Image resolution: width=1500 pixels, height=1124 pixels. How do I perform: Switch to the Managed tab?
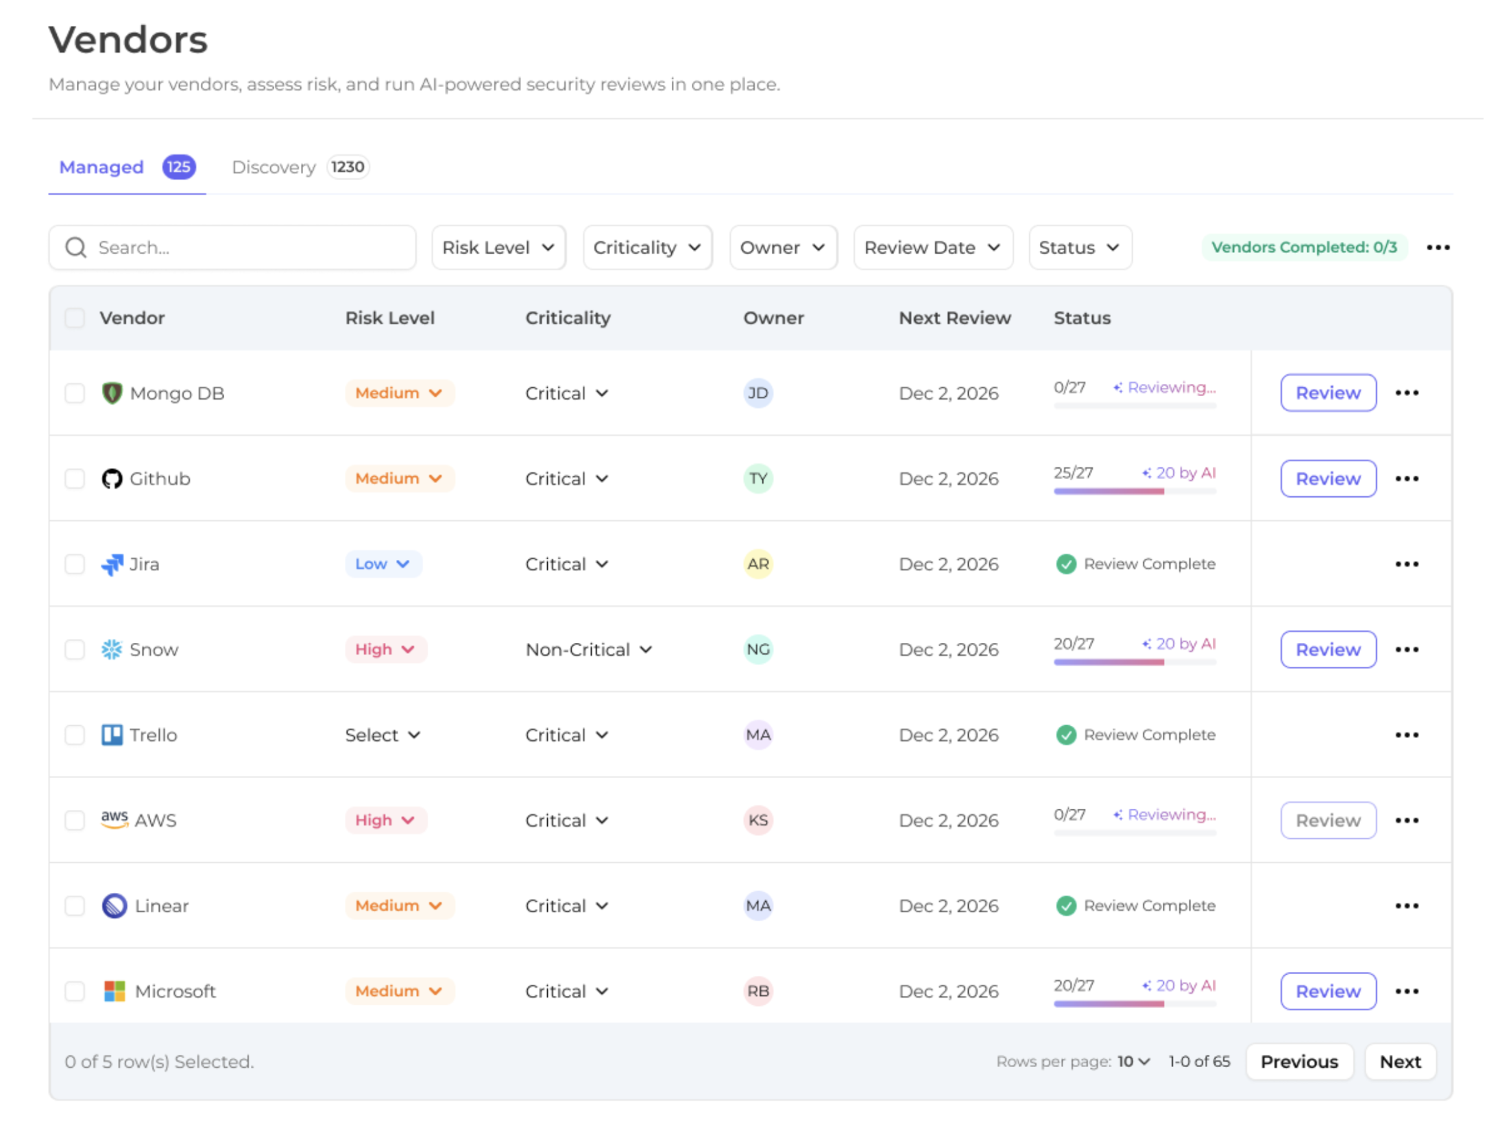tap(127, 167)
